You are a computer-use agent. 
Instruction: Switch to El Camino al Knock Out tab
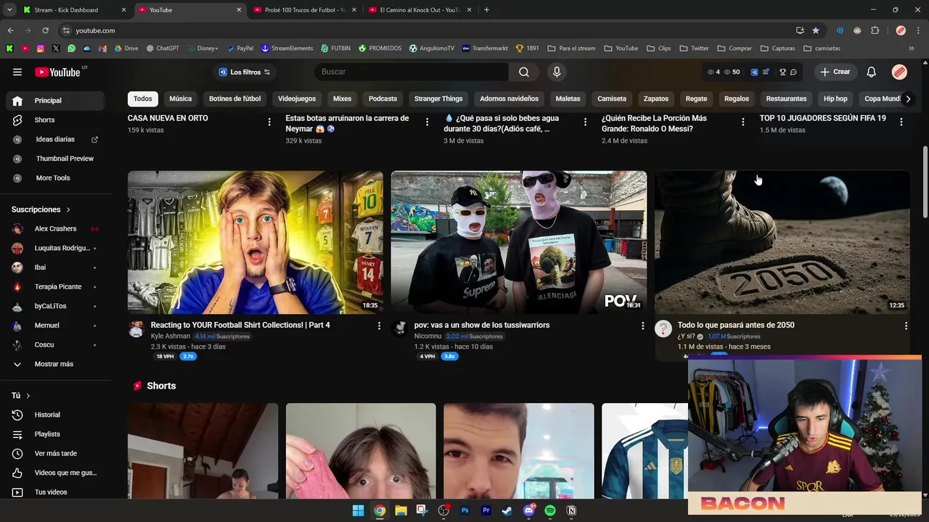[420, 10]
